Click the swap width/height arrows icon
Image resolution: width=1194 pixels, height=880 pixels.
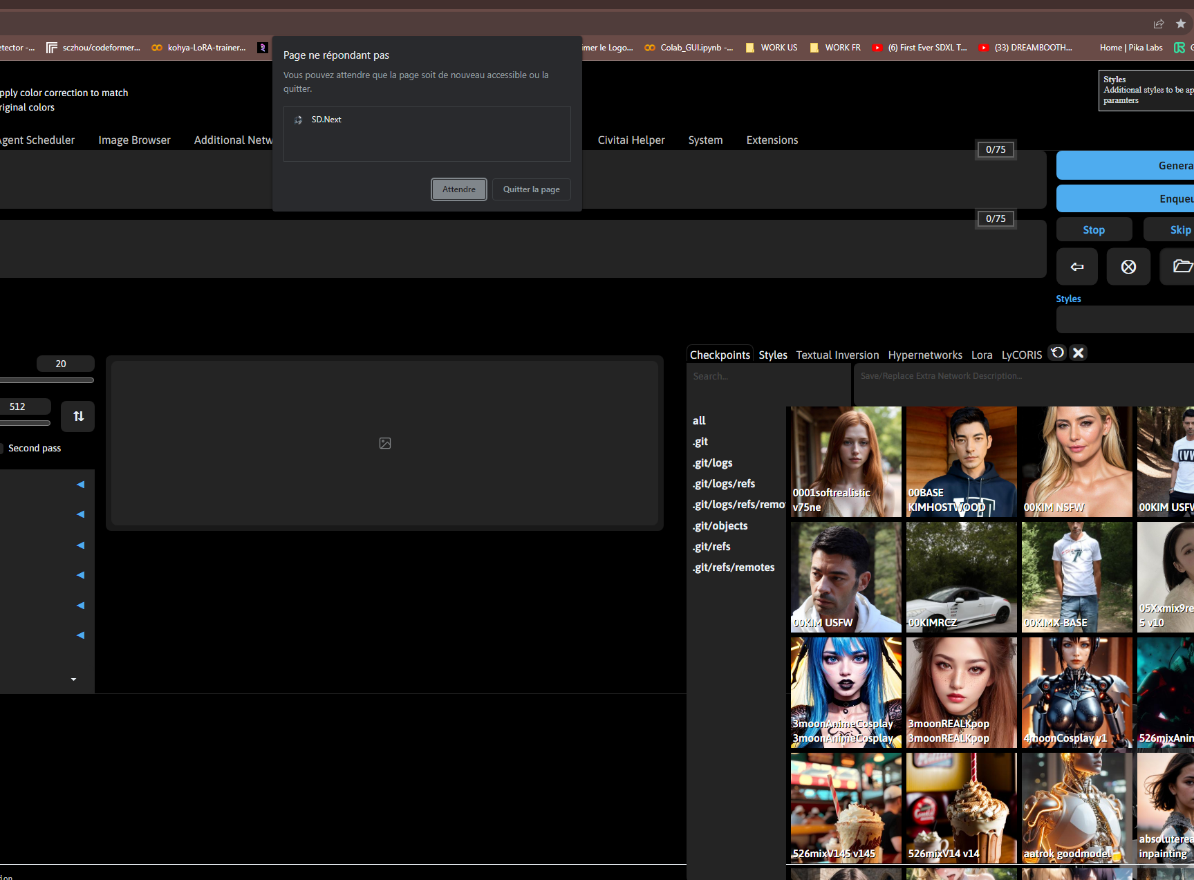77,416
